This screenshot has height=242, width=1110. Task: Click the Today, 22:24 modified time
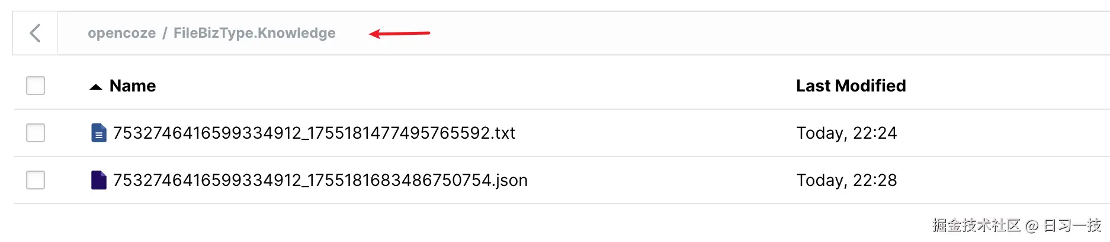846,133
